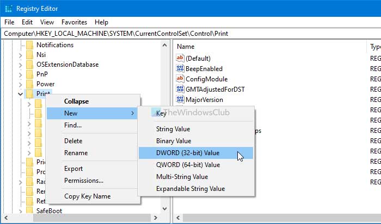
Task: Select Multi-String Value
Action: point(196,177)
